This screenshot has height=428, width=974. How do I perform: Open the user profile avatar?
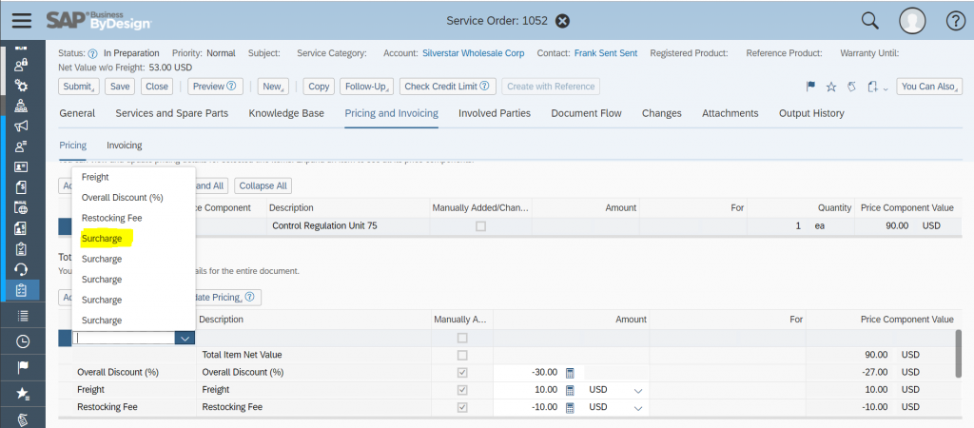coord(912,21)
